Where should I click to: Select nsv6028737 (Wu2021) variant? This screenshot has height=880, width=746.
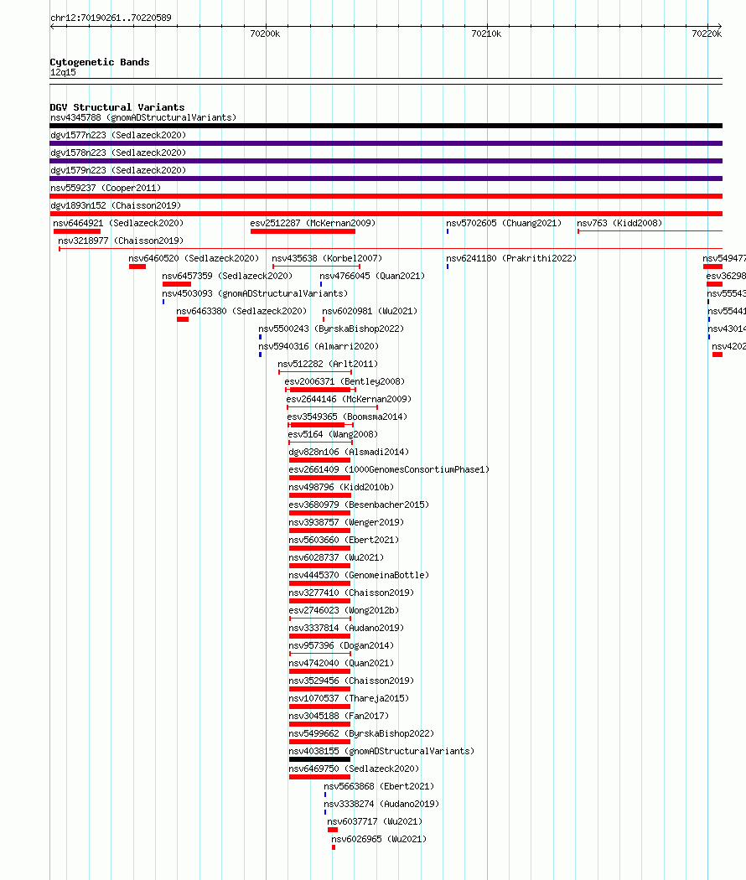(x=336, y=557)
